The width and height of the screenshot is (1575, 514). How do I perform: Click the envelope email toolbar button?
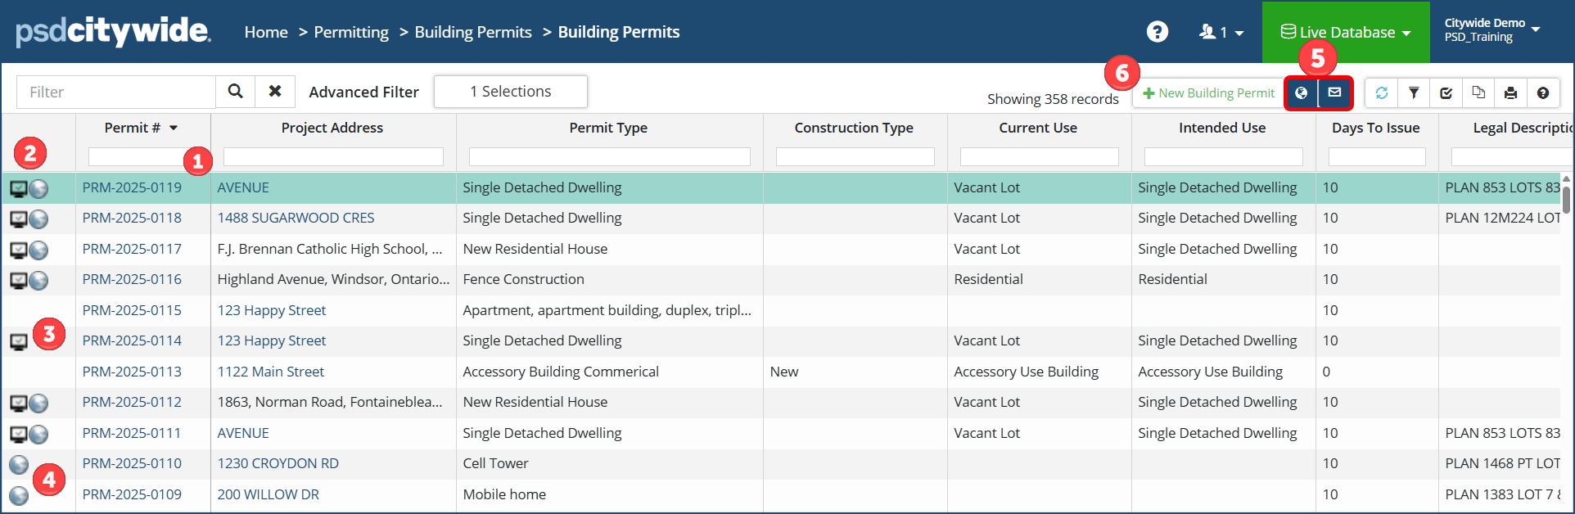point(1334,93)
